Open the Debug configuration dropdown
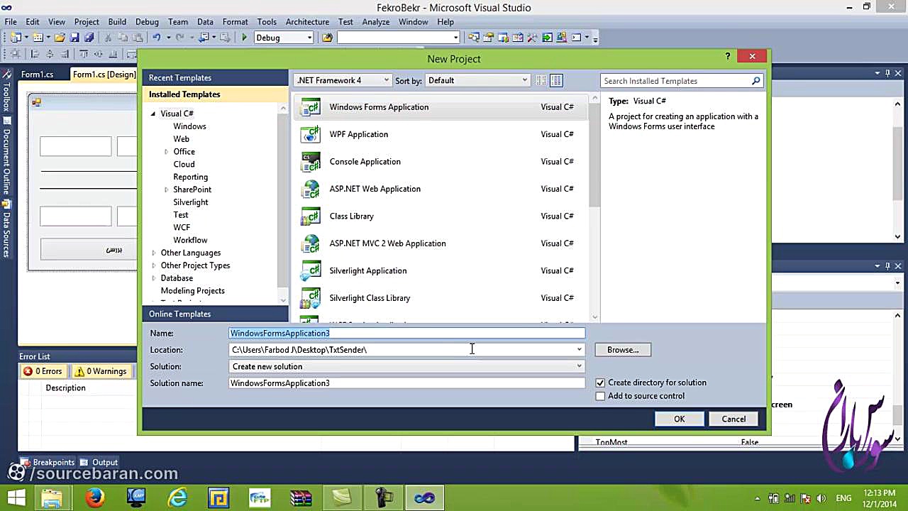The image size is (908, 511). [283, 38]
